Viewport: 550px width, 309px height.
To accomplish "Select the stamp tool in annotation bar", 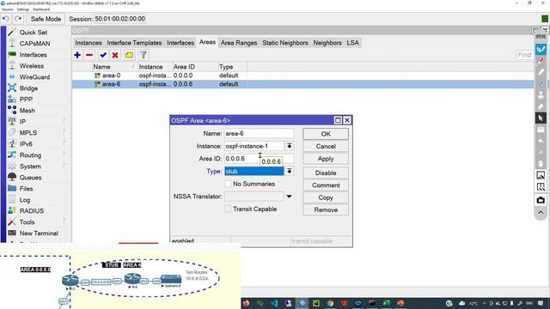I will point(541,95).
